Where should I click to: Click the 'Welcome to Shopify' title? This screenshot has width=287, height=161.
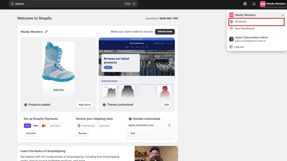[34, 18]
